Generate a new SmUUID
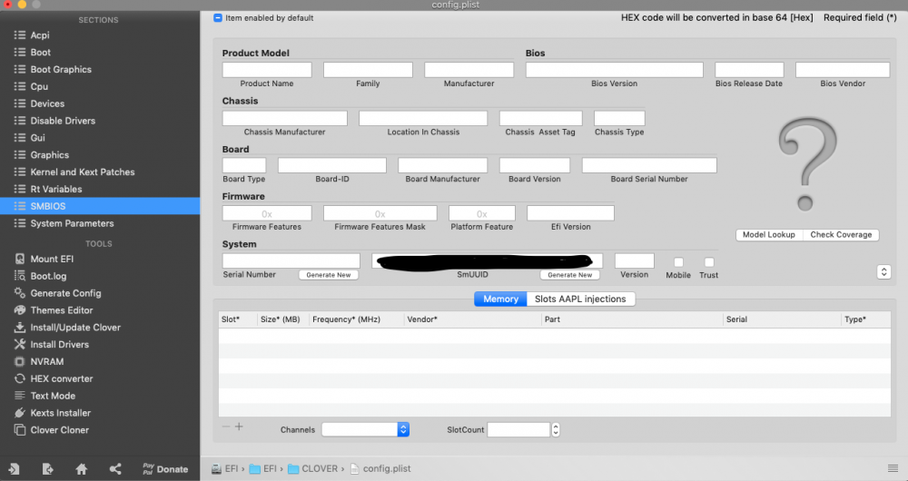This screenshot has width=908, height=481. coord(570,275)
